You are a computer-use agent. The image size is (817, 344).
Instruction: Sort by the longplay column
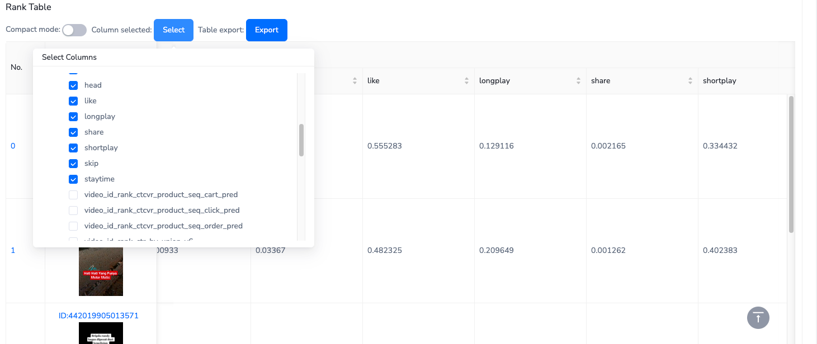pyautogui.click(x=578, y=81)
